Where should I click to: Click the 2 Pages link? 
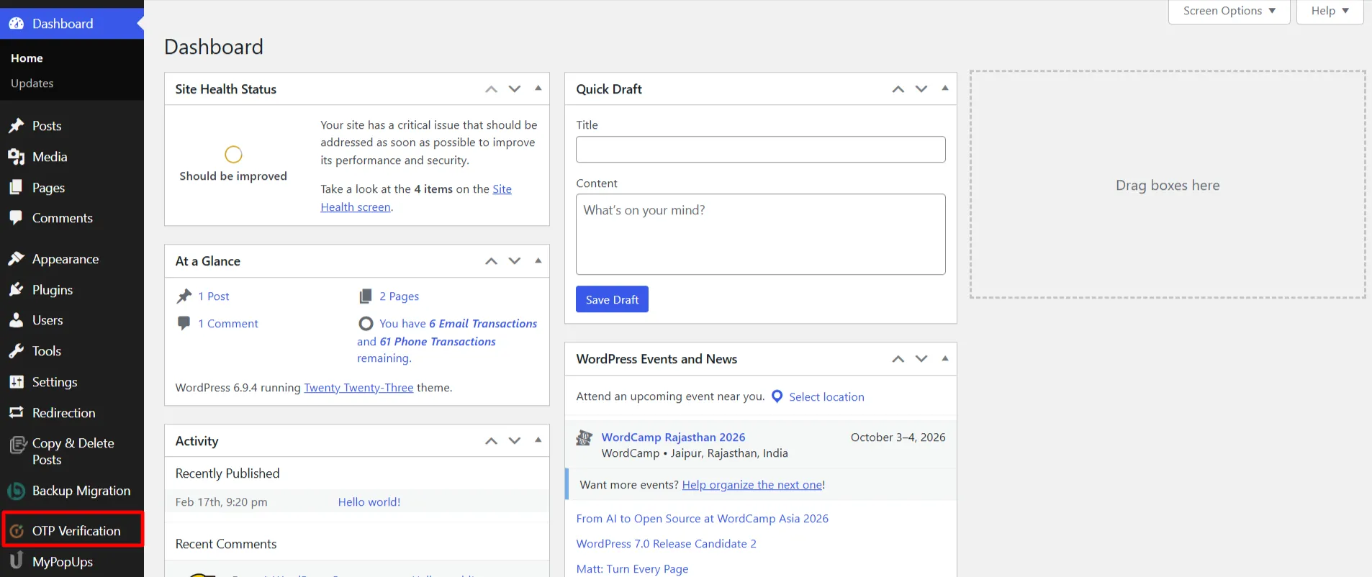pyautogui.click(x=399, y=296)
